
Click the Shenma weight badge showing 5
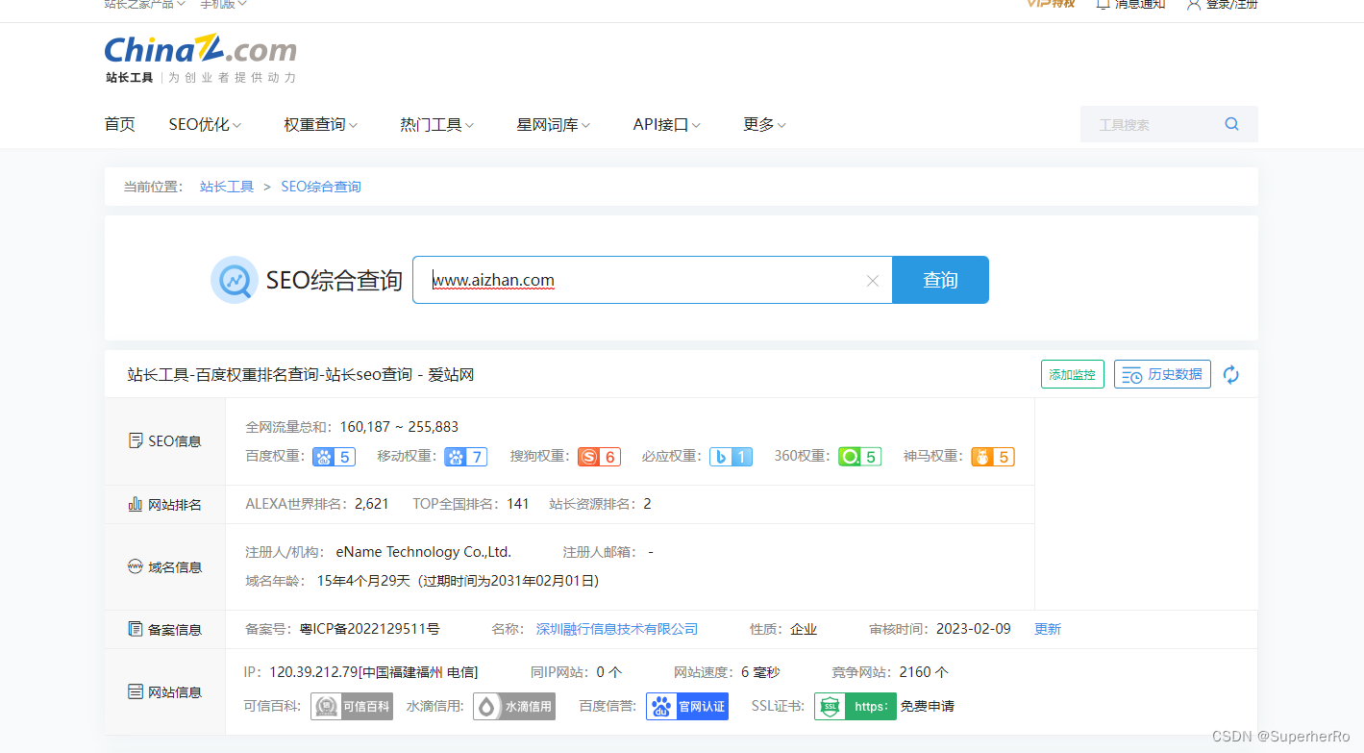point(992,457)
